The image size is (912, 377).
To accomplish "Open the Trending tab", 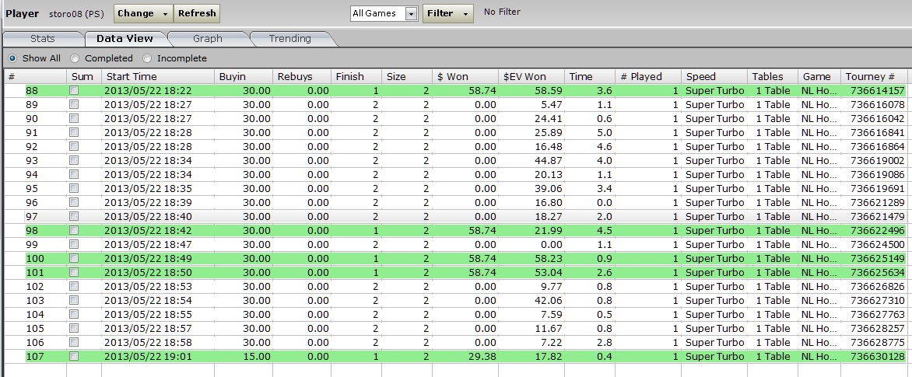I will pos(289,39).
